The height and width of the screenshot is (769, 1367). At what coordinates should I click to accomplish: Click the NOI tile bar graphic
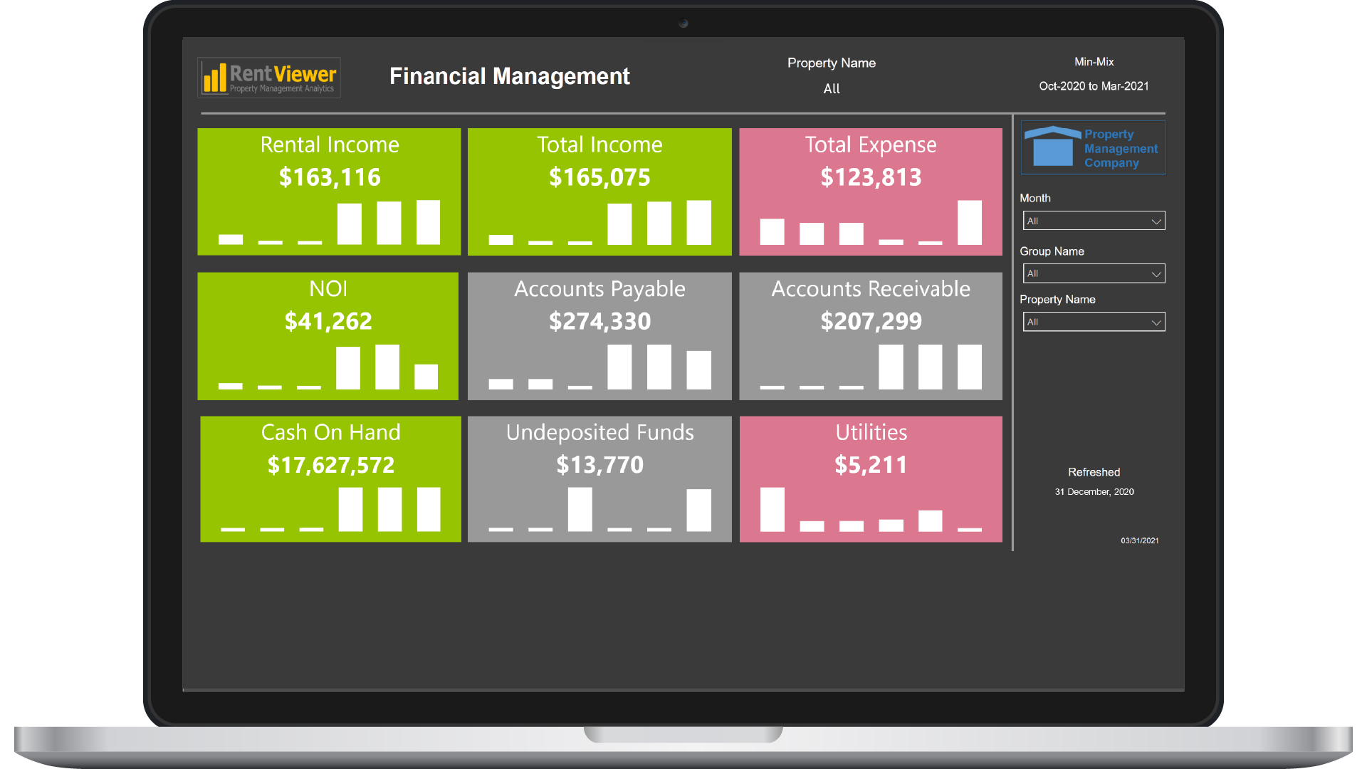328,367
